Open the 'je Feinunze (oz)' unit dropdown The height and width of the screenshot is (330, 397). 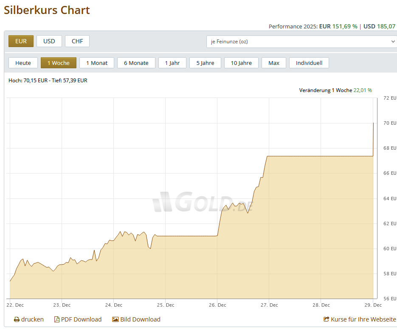coord(301,42)
